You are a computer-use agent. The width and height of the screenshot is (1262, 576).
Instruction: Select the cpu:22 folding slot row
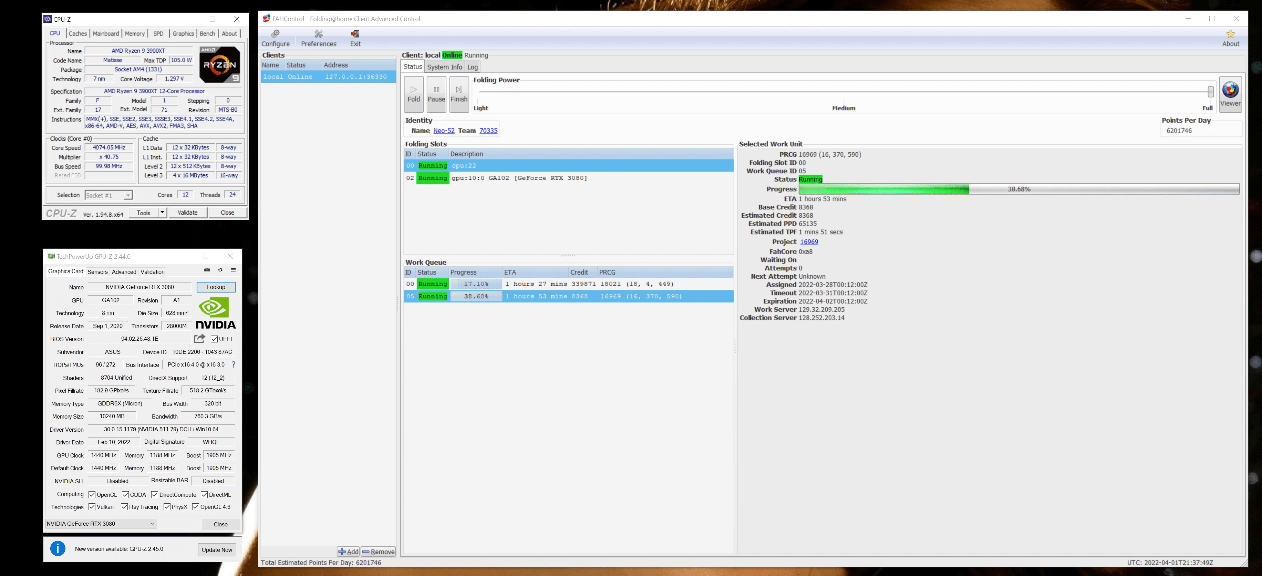[x=568, y=166]
